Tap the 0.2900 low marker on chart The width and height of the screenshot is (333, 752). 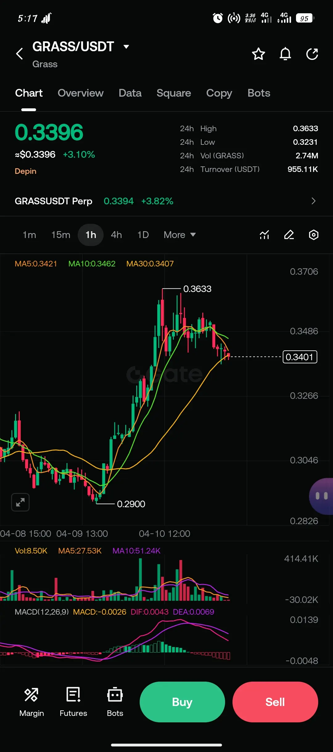(131, 504)
